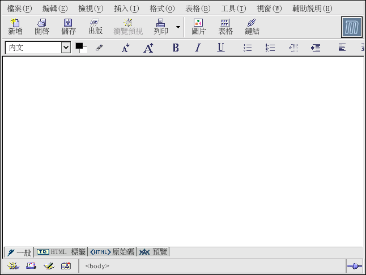Insert a table using the 表格 toolbar icon

pyautogui.click(x=225, y=27)
